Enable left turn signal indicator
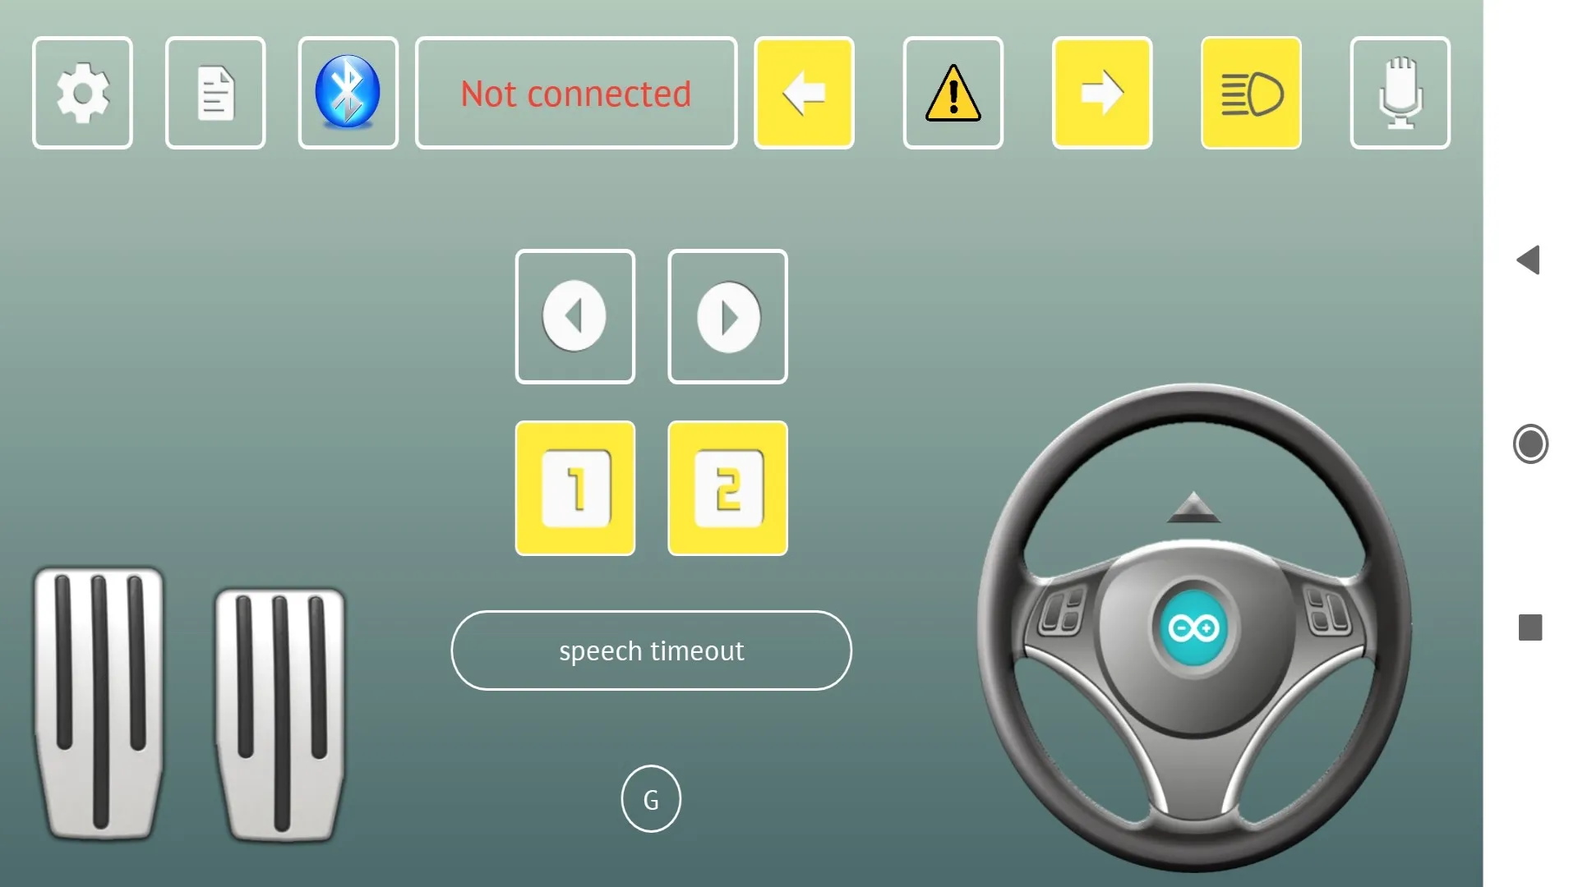This screenshot has width=1578, height=887. (x=804, y=93)
